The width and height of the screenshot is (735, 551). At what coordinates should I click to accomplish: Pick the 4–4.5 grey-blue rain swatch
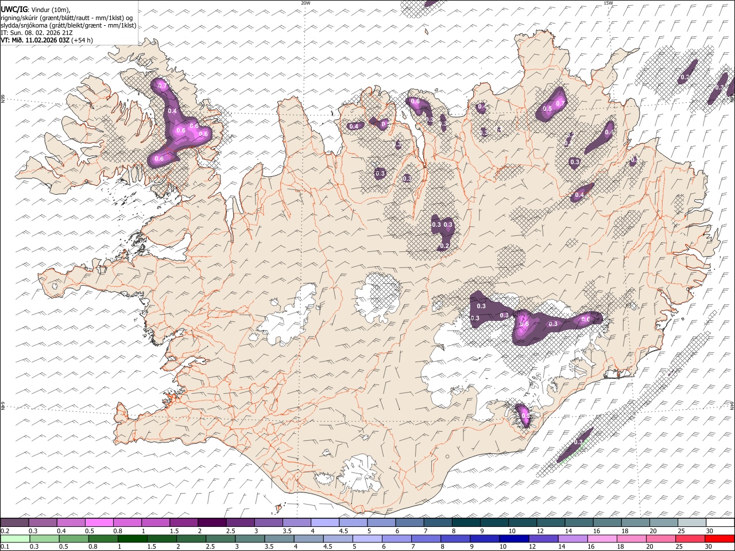pyautogui.click(x=308, y=538)
